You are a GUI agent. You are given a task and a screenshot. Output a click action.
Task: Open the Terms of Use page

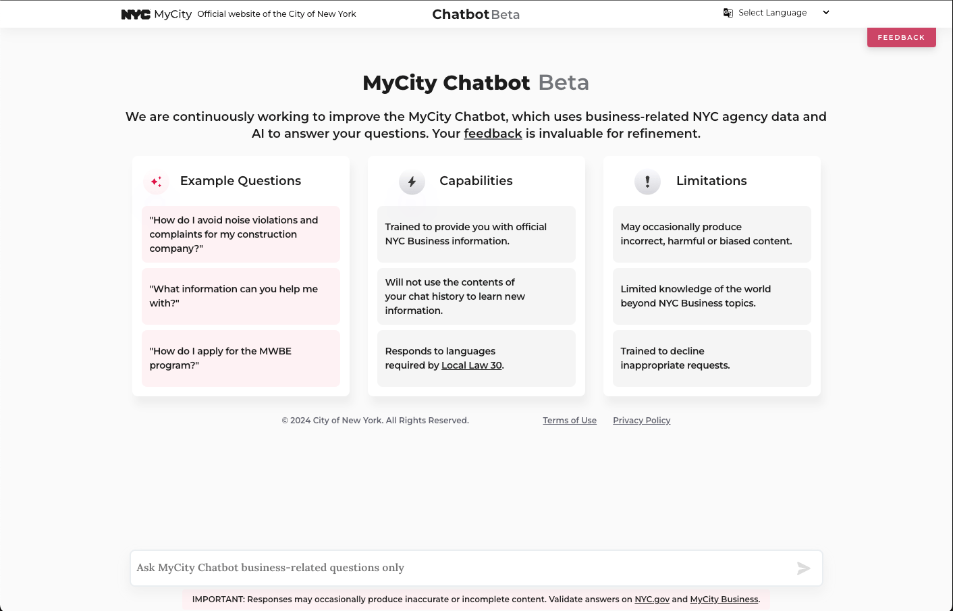click(x=569, y=420)
